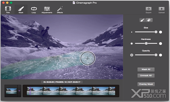The width and height of the screenshot is (170, 102).
Task: Click the purple playhead marker in the timeline
Action: tap(30, 91)
